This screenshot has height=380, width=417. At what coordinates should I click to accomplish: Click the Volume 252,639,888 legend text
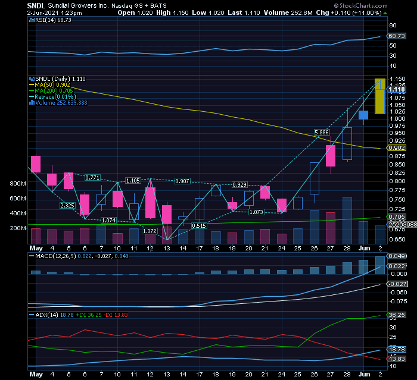click(61, 103)
